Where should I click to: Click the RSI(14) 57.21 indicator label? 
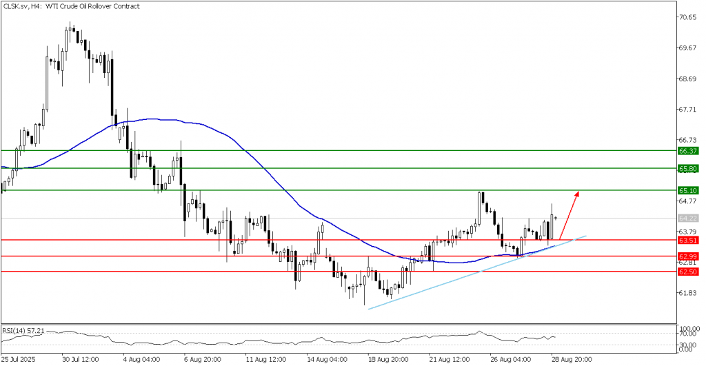pos(23,330)
